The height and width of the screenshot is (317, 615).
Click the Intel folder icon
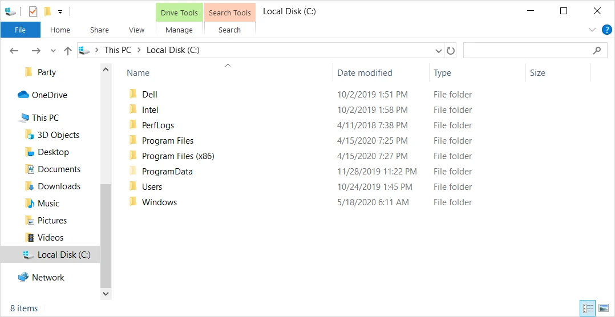tap(133, 109)
